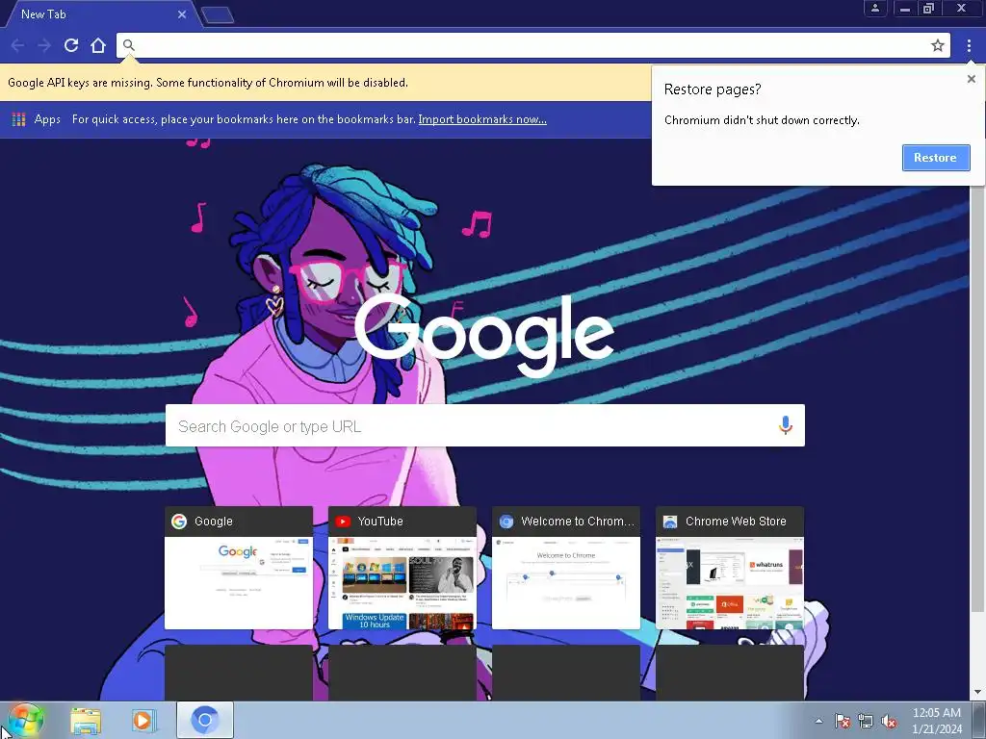The image size is (986, 739).
Task: Click the Restore button
Action: pos(936,158)
